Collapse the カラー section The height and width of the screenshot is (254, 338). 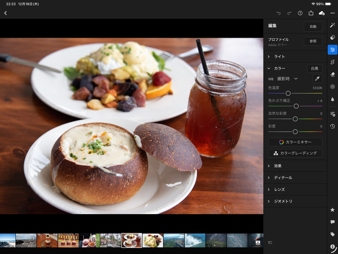pos(269,69)
